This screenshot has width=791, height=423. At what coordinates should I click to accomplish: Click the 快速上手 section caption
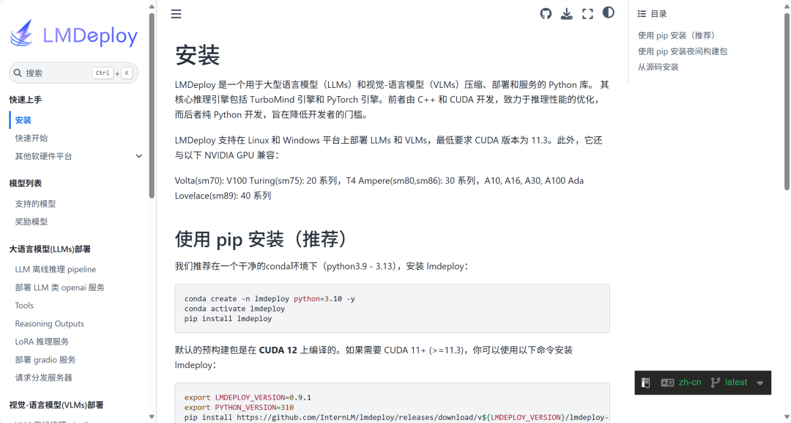(x=25, y=100)
